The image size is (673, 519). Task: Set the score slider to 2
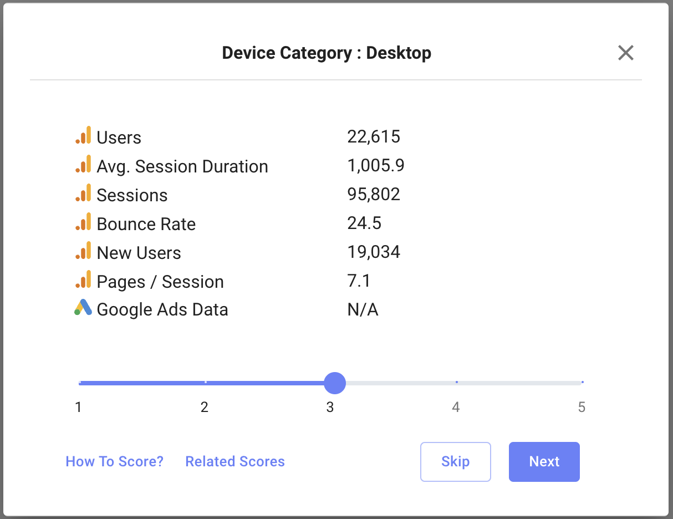(206, 383)
